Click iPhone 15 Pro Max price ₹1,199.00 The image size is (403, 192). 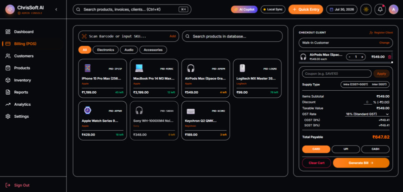coord(89,92)
